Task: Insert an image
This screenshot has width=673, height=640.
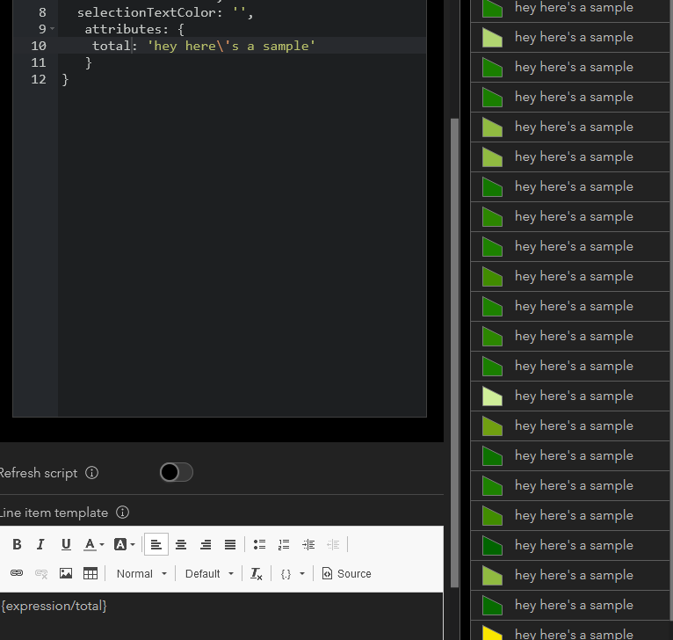Action: click(66, 573)
